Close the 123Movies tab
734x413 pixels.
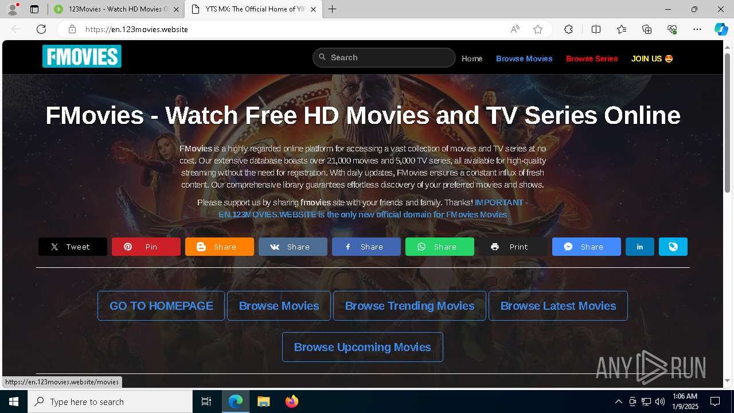(x=176, y=9)
